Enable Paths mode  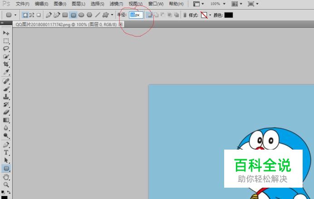(32, 15)
